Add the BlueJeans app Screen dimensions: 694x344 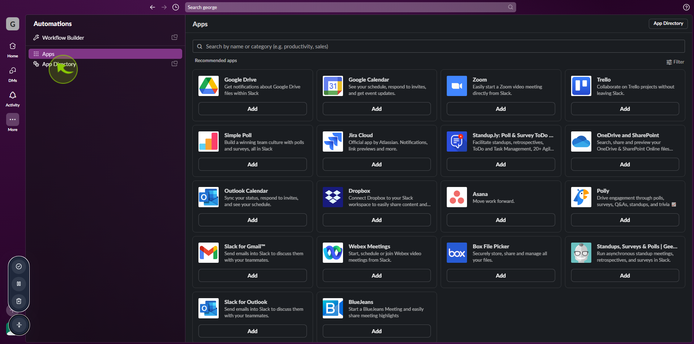[377, 331]
